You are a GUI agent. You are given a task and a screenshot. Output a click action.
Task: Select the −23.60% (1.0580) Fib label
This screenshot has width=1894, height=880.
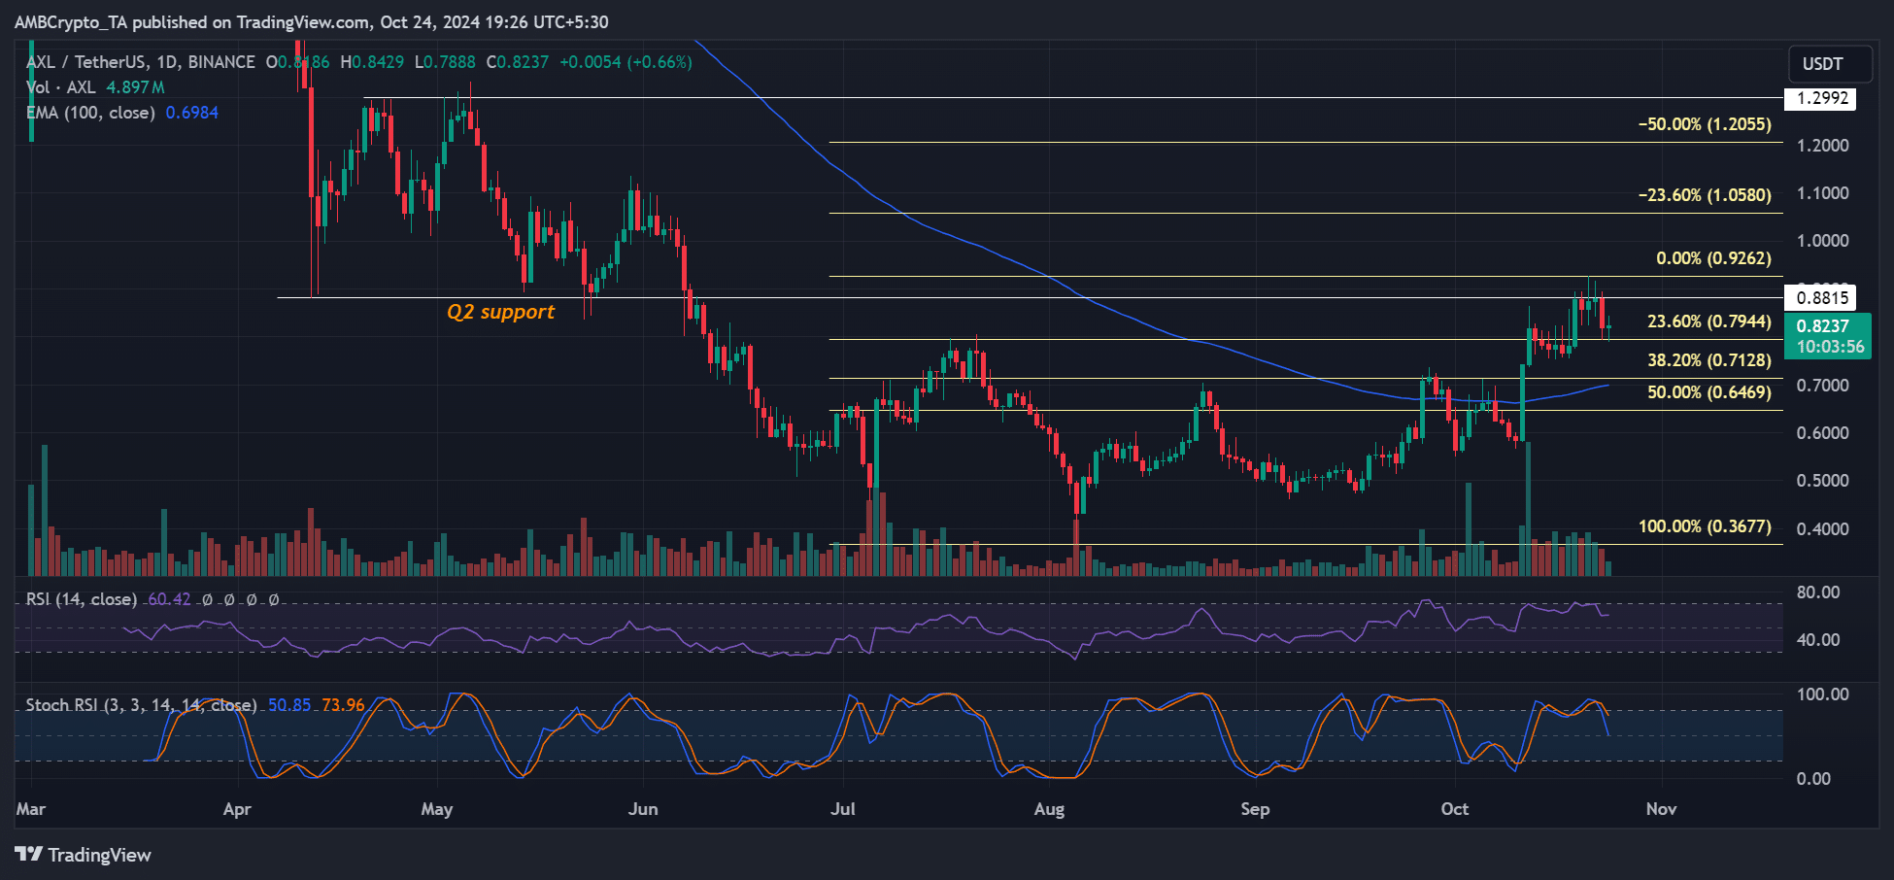click(1705, 195)
